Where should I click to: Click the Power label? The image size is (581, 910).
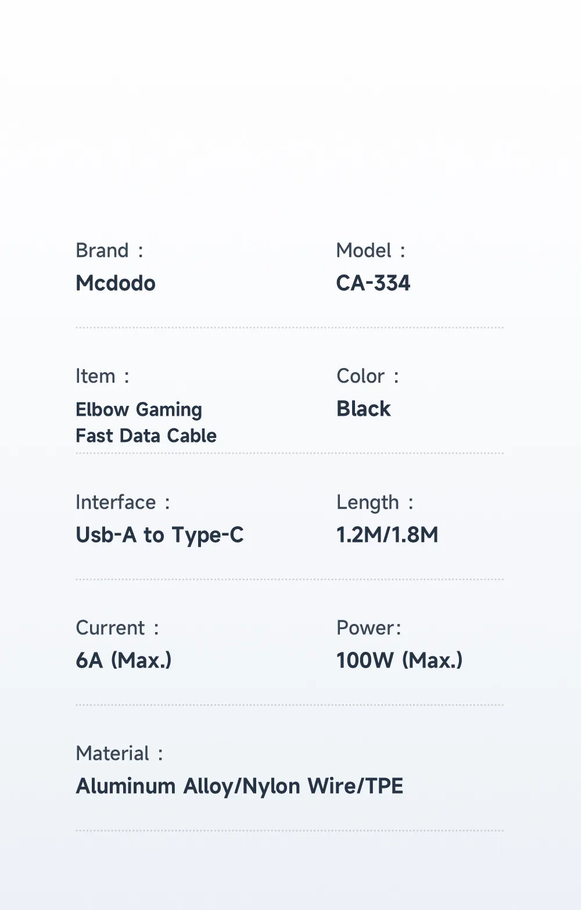(369, 628)
